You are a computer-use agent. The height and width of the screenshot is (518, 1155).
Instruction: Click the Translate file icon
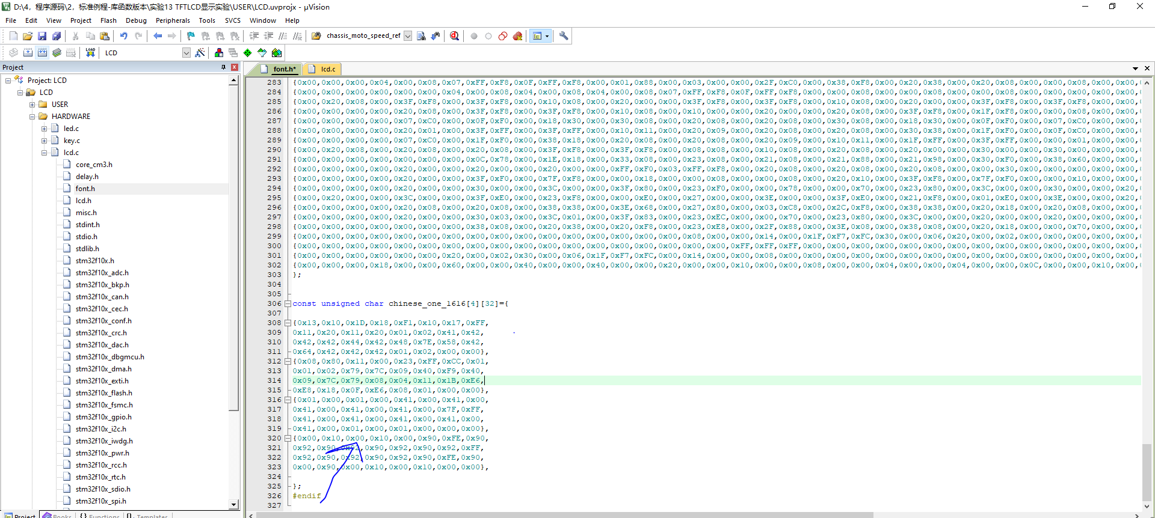(13, 53)
